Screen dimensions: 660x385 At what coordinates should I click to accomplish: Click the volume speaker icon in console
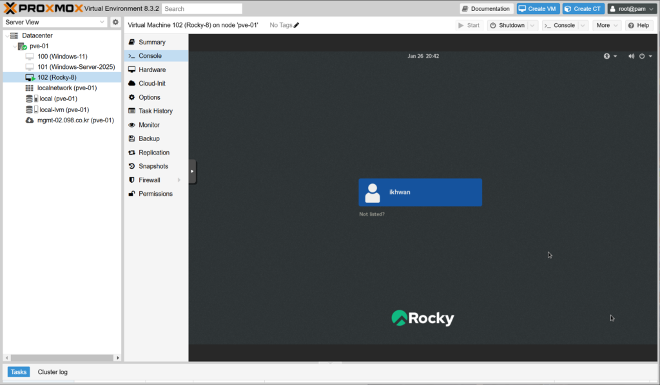pyautogui.click(x=631, y=56)
